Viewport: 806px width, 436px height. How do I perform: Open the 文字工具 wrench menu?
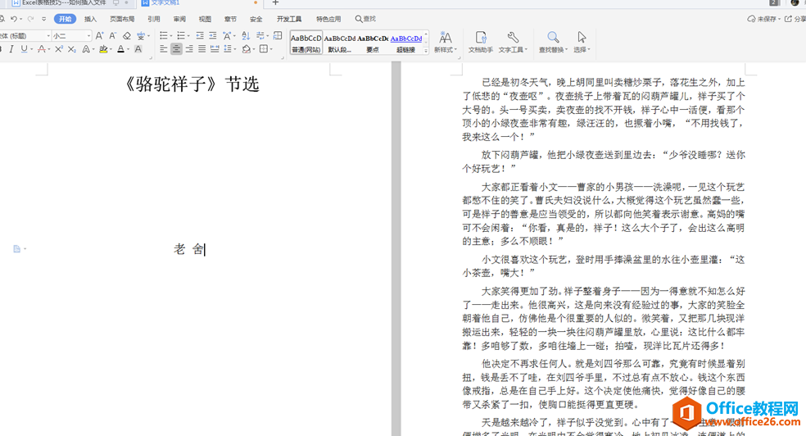tap(513, 42)
